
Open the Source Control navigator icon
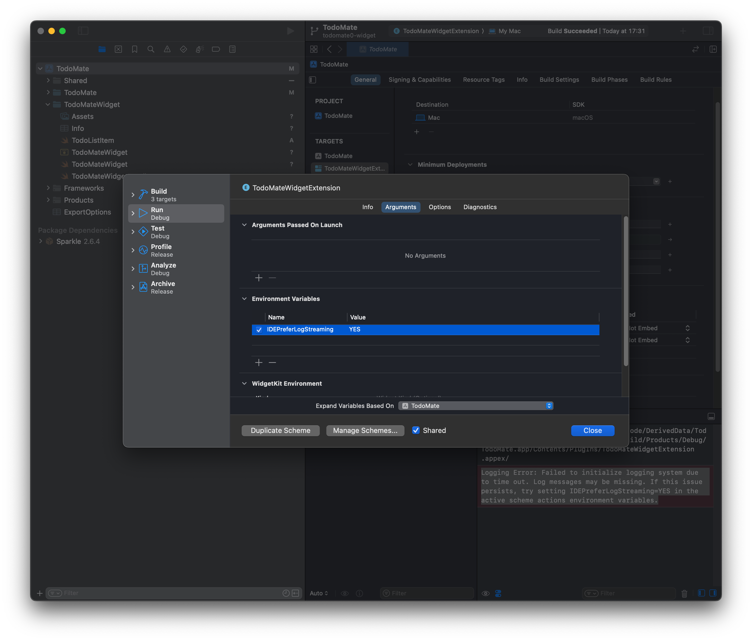118,49
